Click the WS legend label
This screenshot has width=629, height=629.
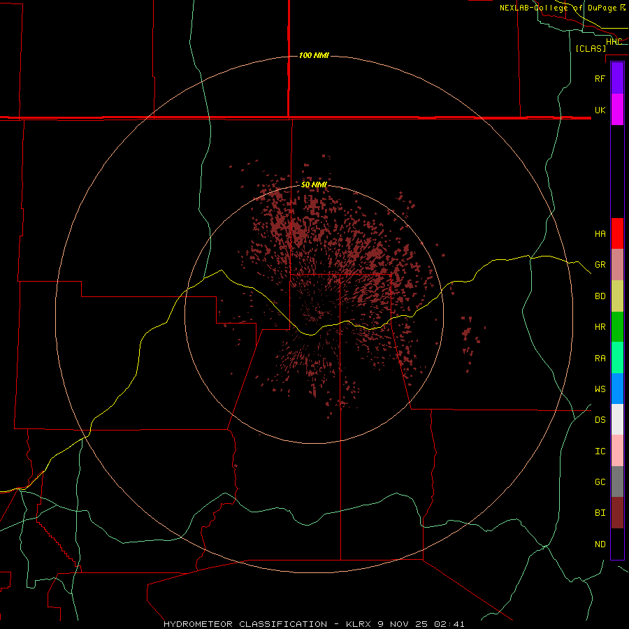(x=600, y=389)
